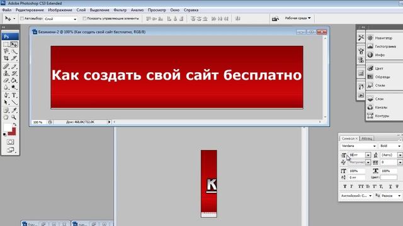The image size is (403, 226).
Task: Select the Dodge tool
Action: coord(14,87)
